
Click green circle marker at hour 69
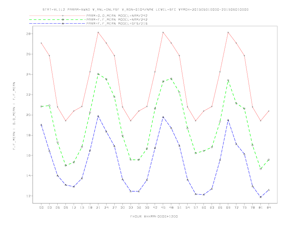point(228,81)
